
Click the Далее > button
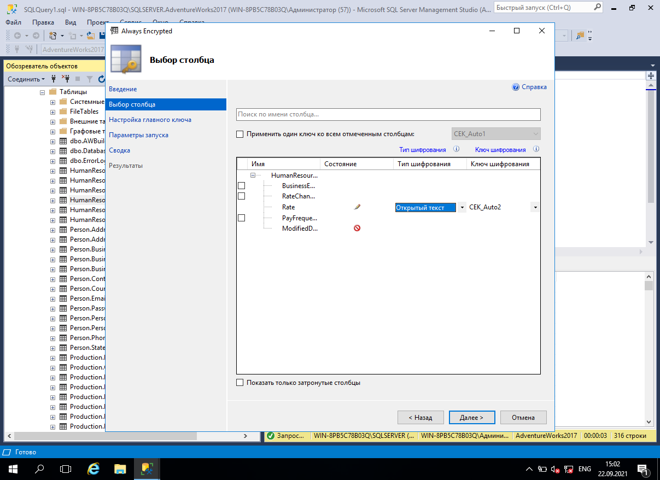472,417
